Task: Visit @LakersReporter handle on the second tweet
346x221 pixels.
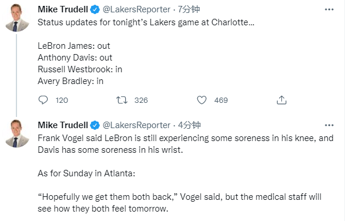Action: pyautogui.click(x=136, y=125)
